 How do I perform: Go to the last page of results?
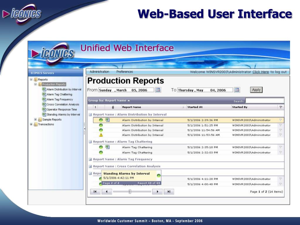tap(169, 192)
